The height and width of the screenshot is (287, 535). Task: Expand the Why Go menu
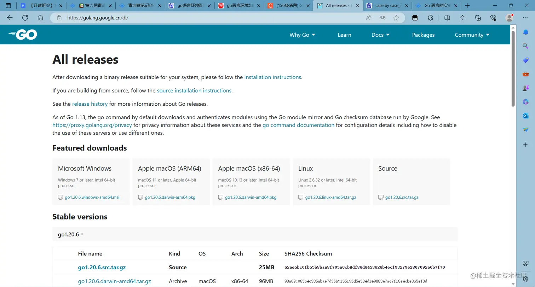pos(302,35)
